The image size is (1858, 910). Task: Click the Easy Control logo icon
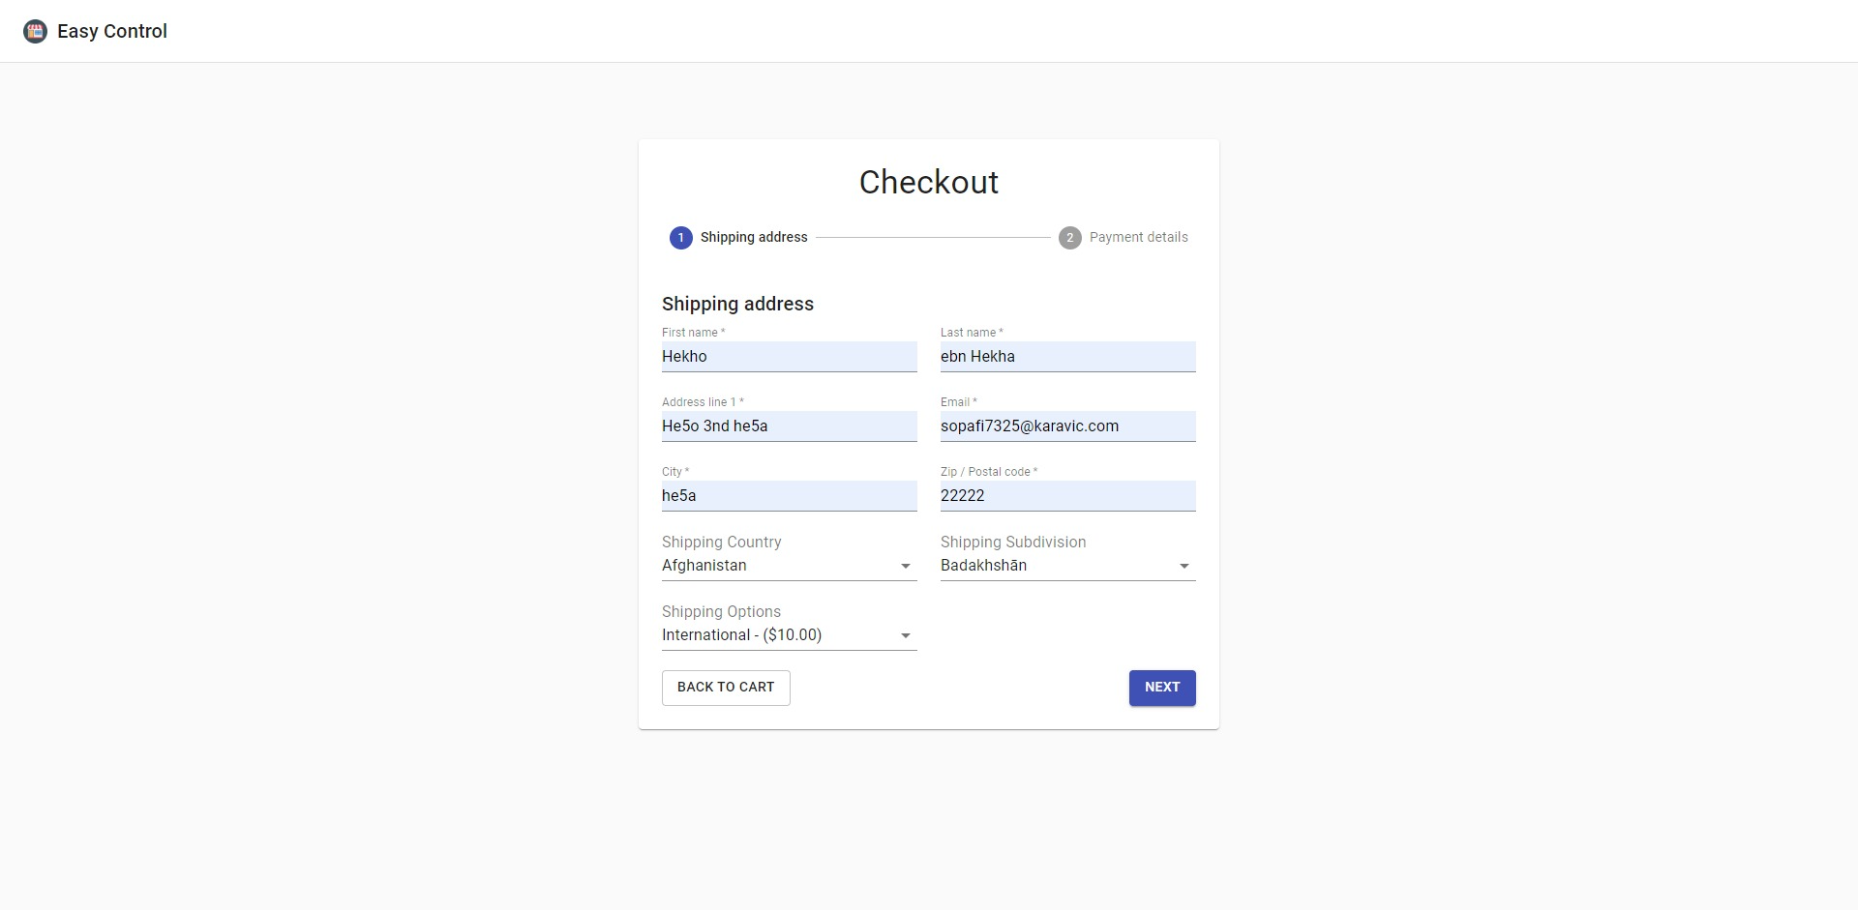[x=35, y=31]
